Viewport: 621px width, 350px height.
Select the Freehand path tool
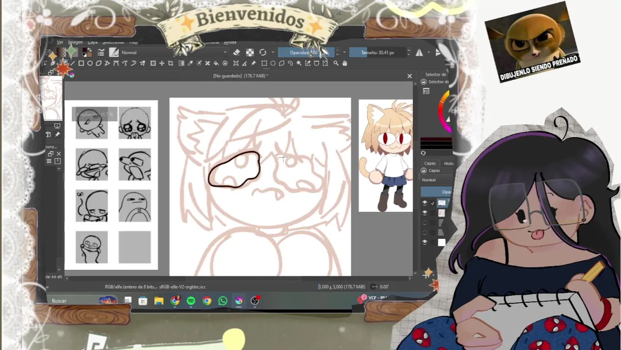click(125, 63)
